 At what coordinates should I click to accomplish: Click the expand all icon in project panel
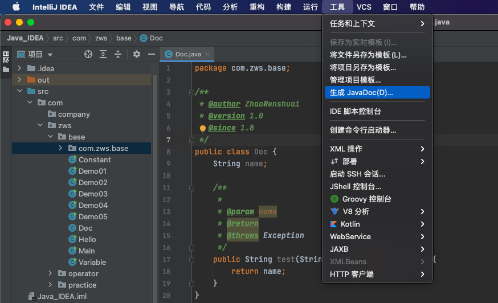click(103, 54)
